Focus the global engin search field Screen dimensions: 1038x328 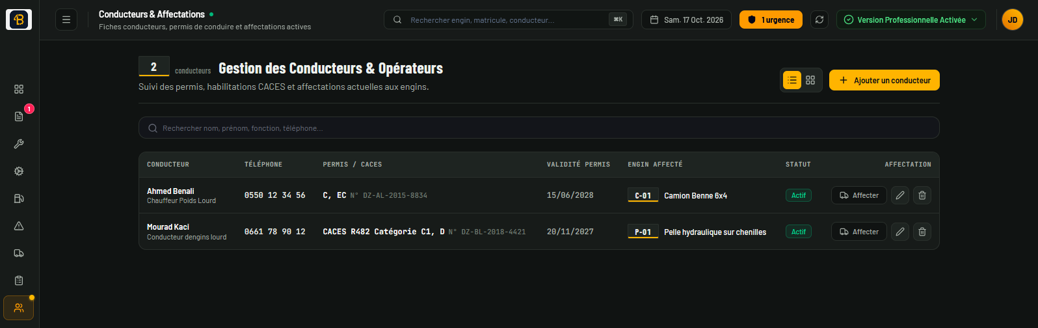(509, 20)
